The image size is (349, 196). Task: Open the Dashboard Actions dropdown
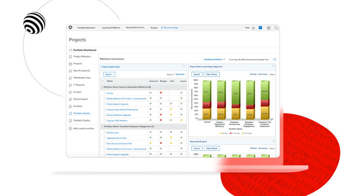coord(214,59)
